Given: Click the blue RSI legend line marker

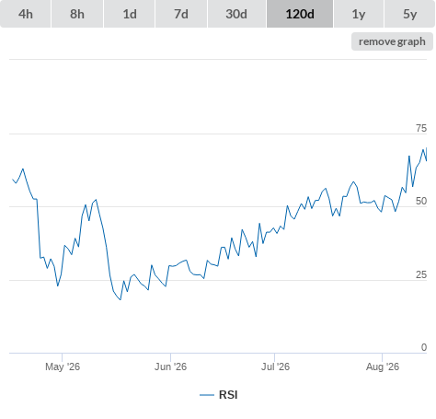Looking at the screenshot, I should [x=207, y=395].
